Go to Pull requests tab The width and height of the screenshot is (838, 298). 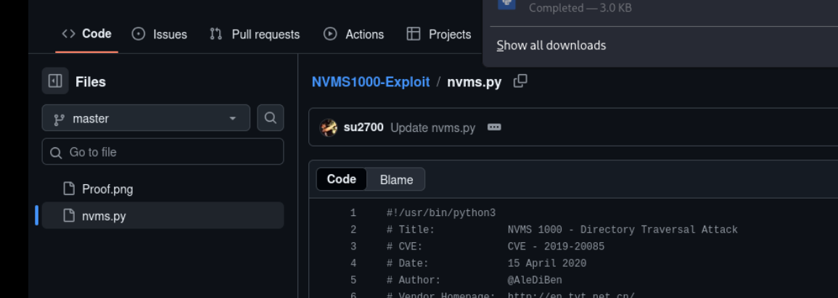255,34
